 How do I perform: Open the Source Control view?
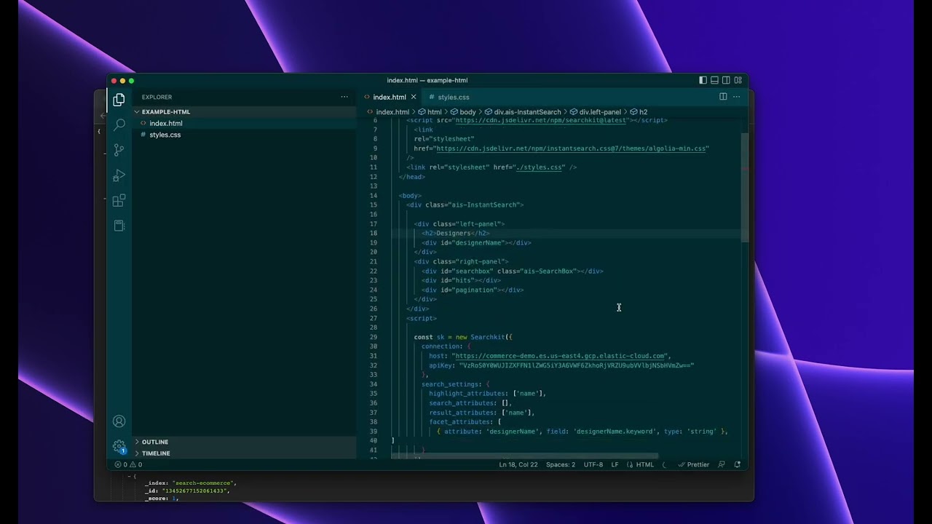click(119, 150)
